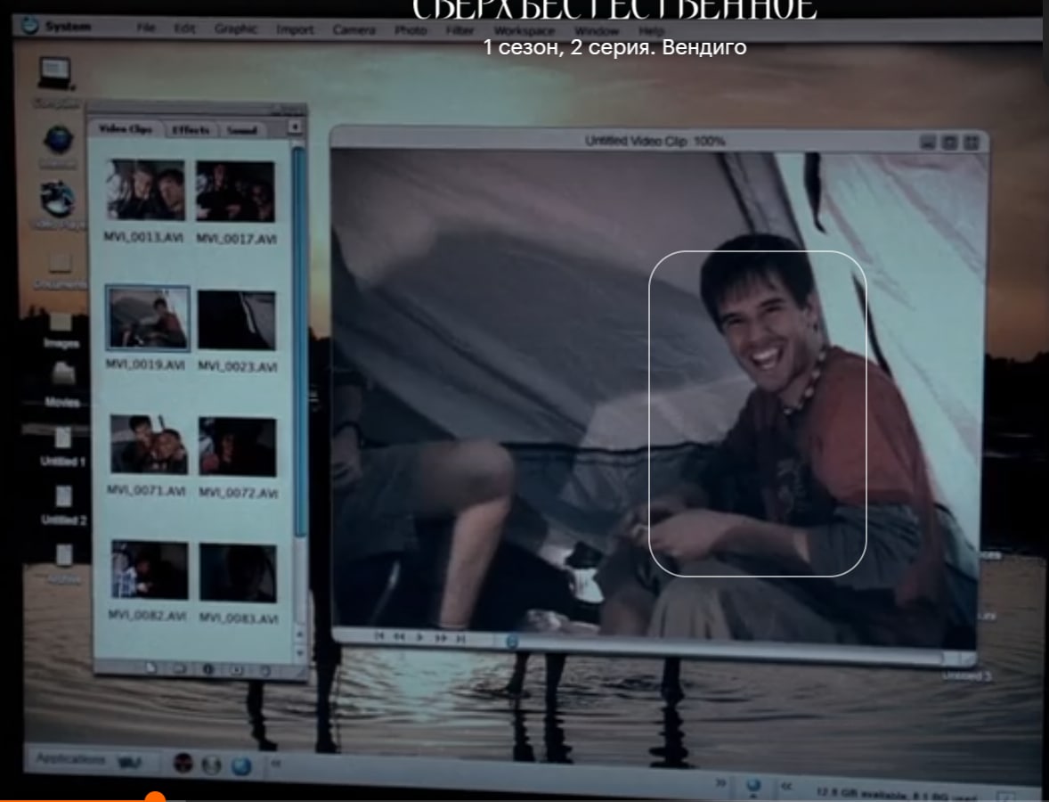Open the Window menu
The image size is (1049, 802).
click(x=596, y=31)
